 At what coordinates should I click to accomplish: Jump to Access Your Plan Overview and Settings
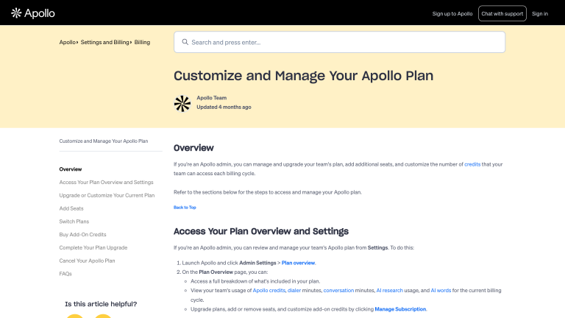pos(106,182)
